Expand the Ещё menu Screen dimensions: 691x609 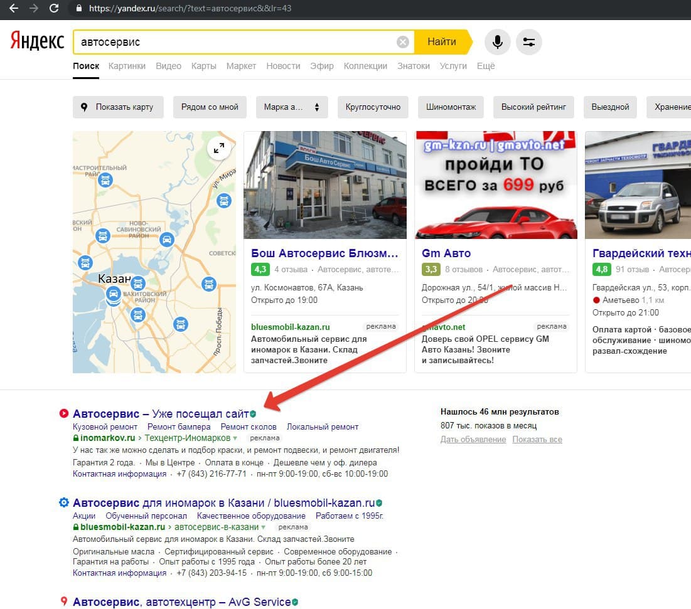pyautogui.click(x=486, y=66)
